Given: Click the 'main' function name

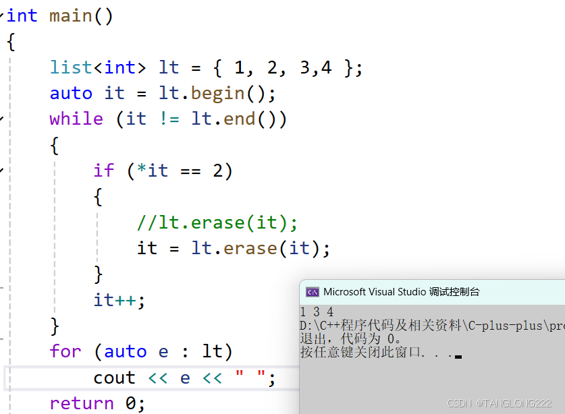Looking at the screenshot, I should point(71,16).
